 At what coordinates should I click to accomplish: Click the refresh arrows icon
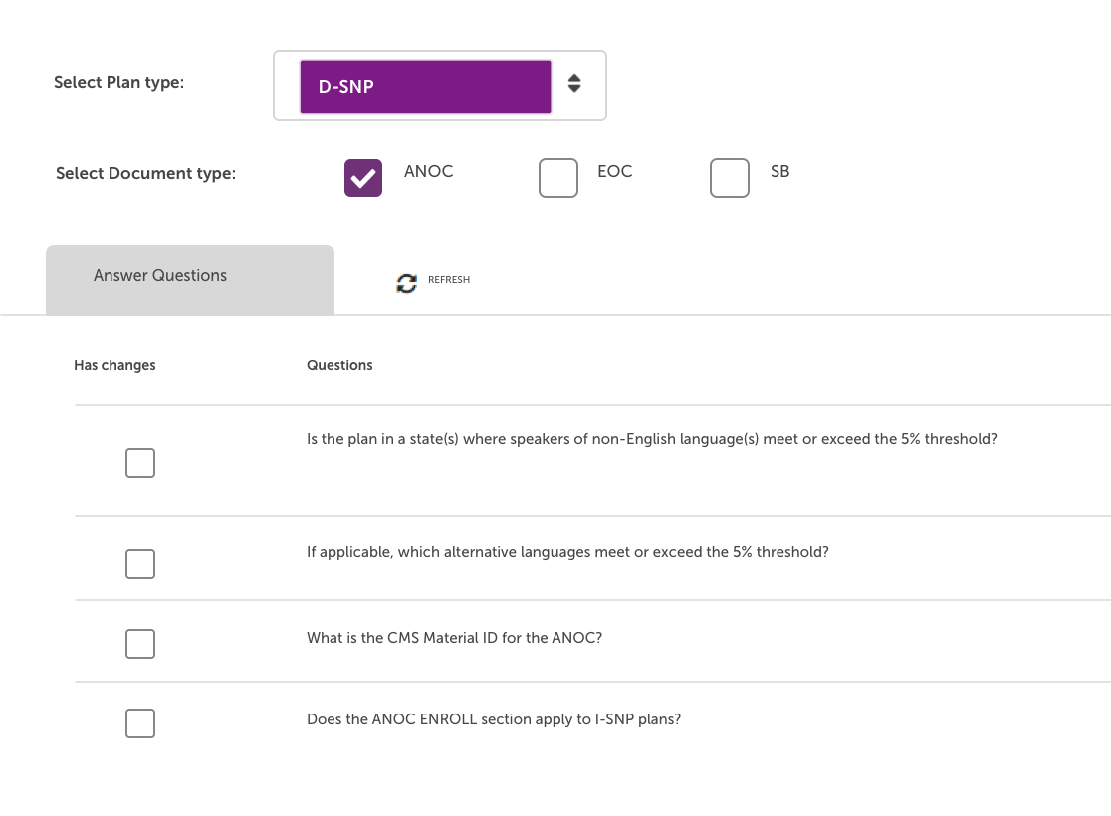[407, 283]
